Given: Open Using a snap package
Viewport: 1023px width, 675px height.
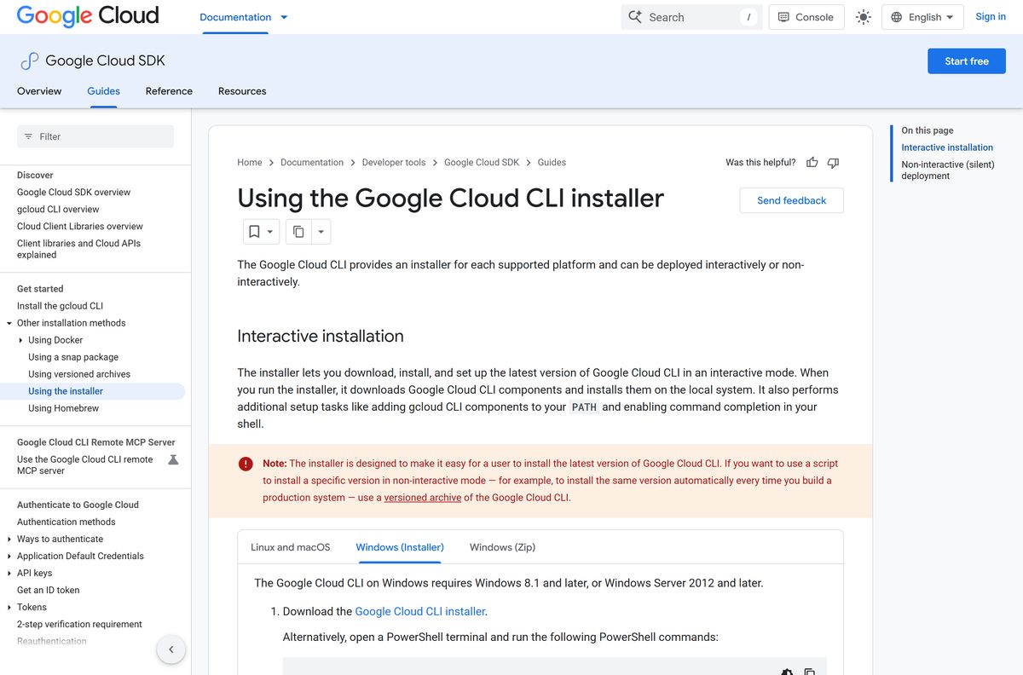Looking at the screenshot, I should pos(73,357).
